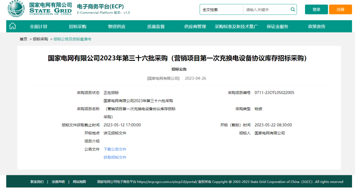Click the 国家电网有限公司 State Grid wordmark
Screen dimensions: 355x191
click(x=51, y=9)
